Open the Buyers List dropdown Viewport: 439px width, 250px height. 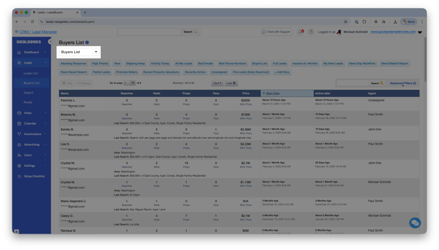point(79,52)
